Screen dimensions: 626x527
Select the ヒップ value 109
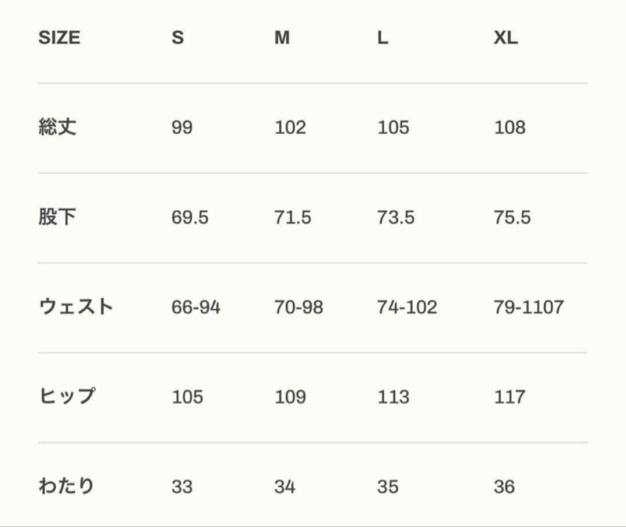[290, 397]
